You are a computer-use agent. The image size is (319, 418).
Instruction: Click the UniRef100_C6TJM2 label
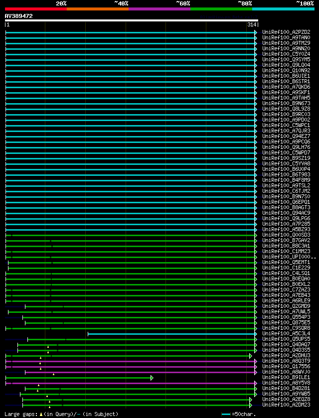point(286,191)
